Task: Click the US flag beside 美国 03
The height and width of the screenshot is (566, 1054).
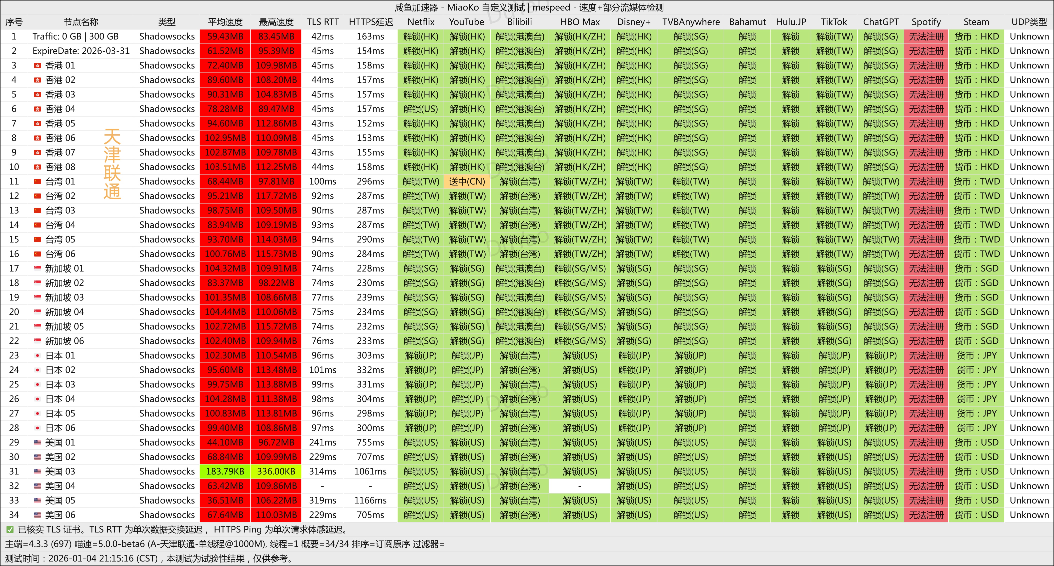Action: 38,471
